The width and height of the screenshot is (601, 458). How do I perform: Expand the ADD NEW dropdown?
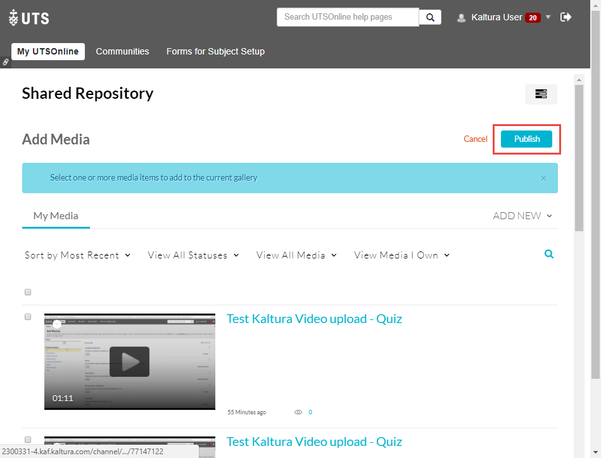tap(522, 216)
